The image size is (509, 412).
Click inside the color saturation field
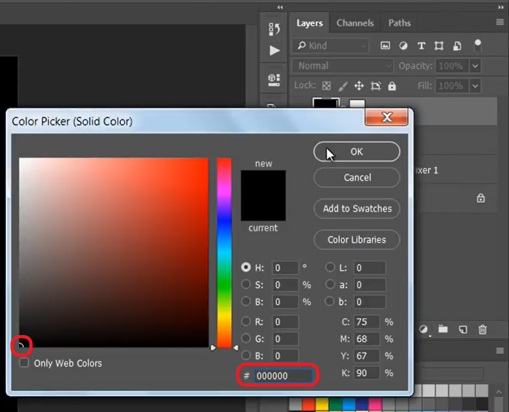pyautogui.click(x=113, y=252)
